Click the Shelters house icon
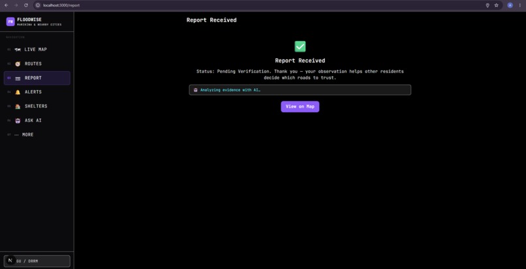Image resolution: width=526 pixels, height=269 pixels. 18,106
